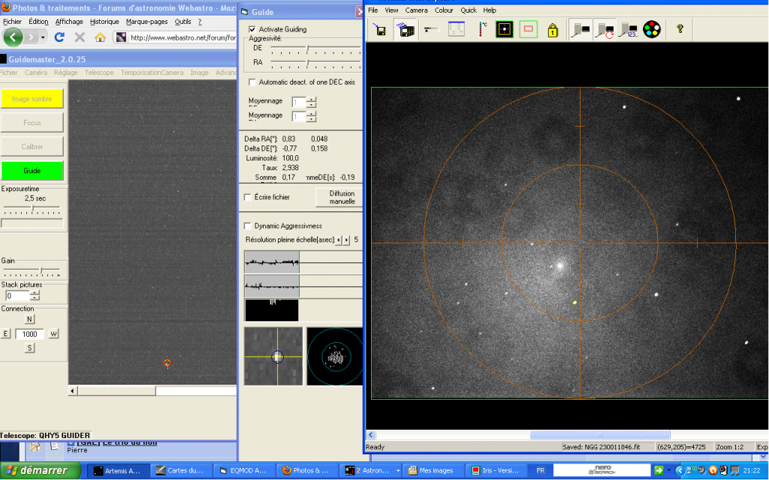This screenshot has width=769, height=480.
Task: Increase the first Moyennage spinner value
Action: click(x=312, y=99)
